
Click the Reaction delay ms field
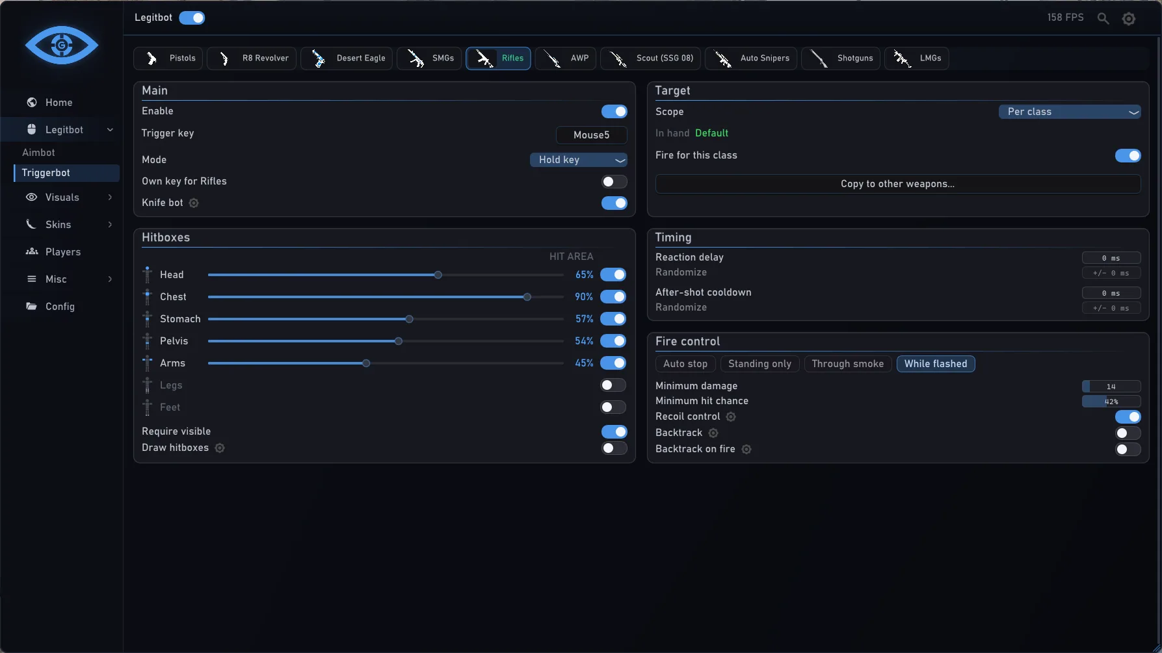[1111, 258]
